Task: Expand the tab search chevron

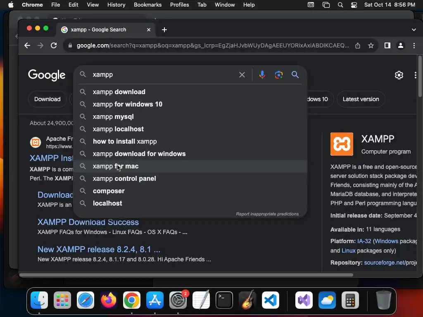Action: (413, 30)
